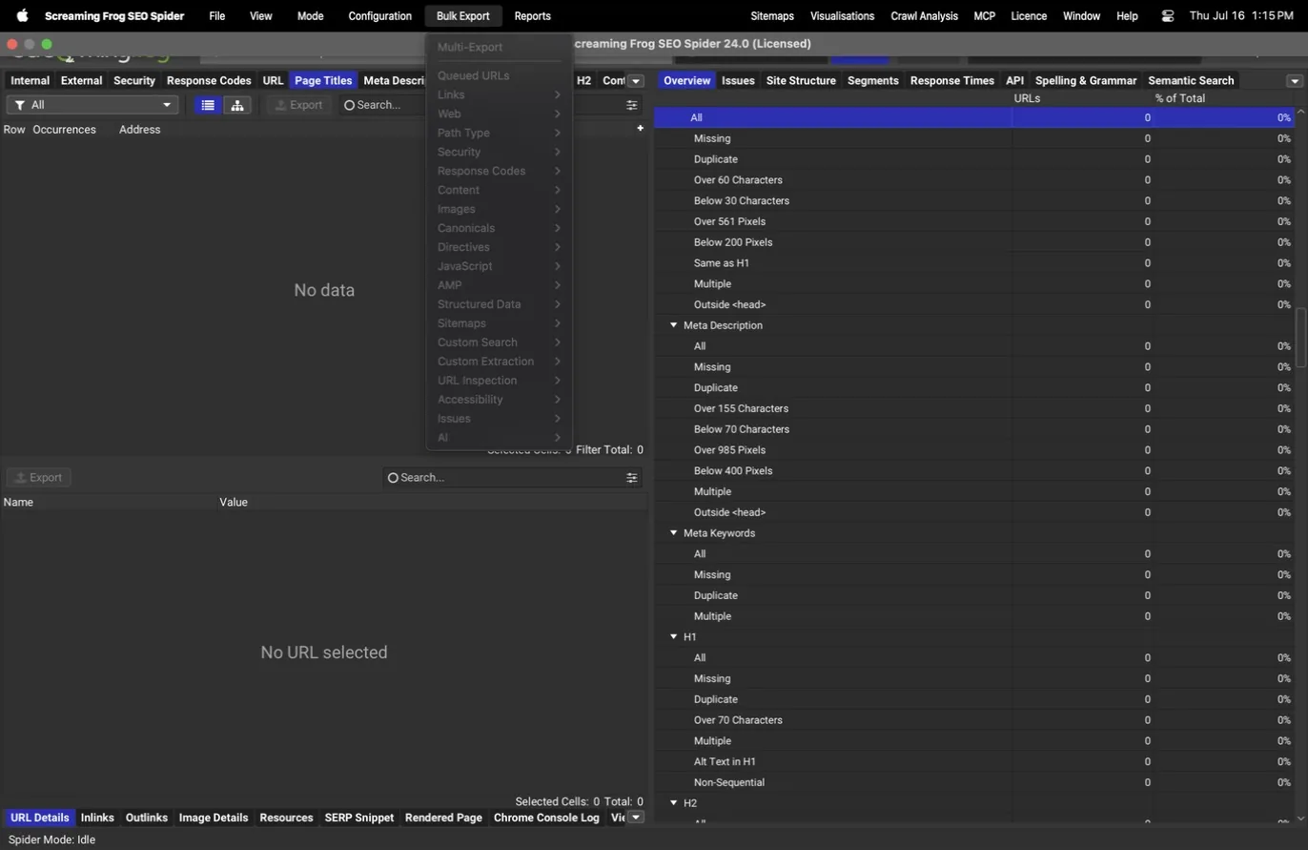This screenshot has height=850, width=1308.
Task: Open the All filter dropdown
Action: coord(92,105)
